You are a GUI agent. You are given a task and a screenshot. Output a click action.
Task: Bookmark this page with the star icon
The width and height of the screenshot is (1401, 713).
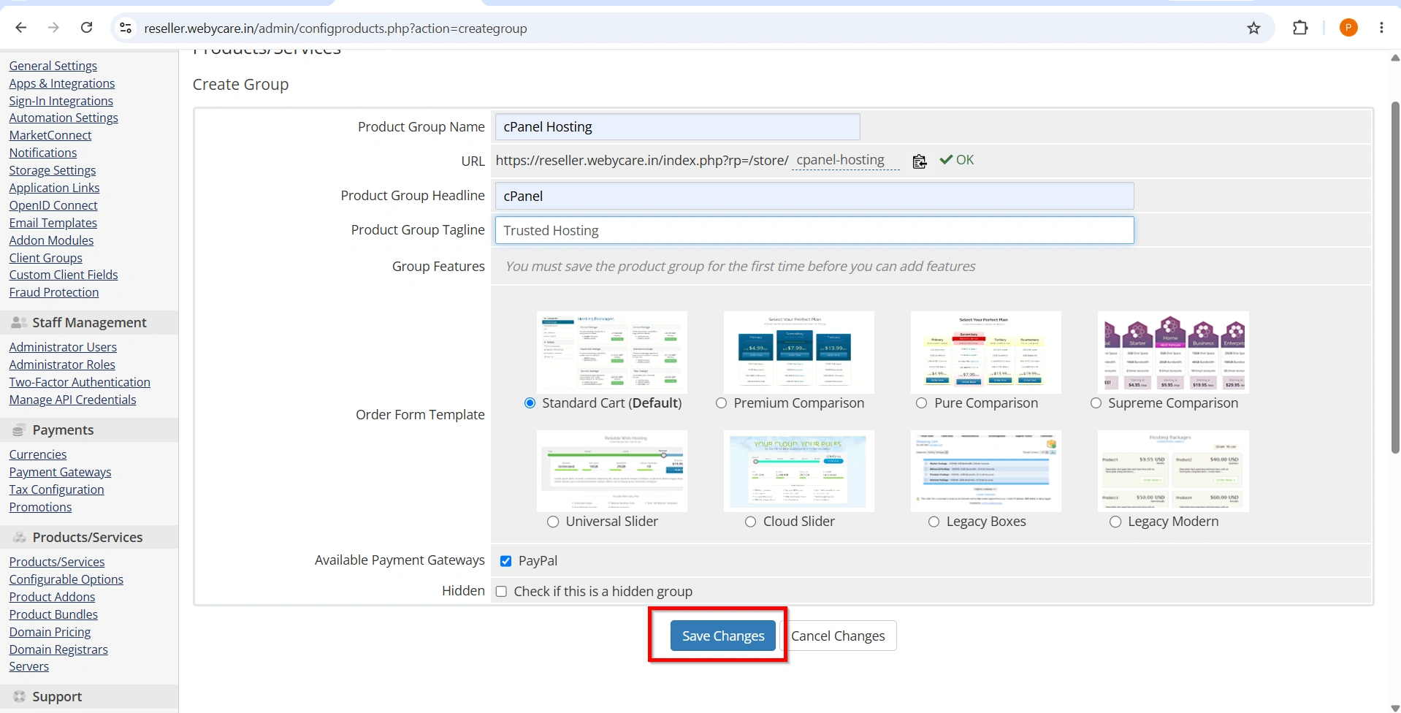1254,28
